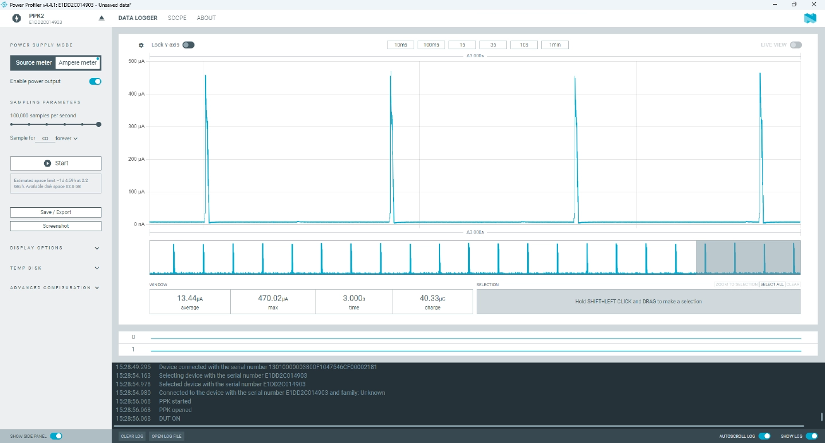Toggle Show Side Panel switch
825x443 pixels.
[x=56, y=436]
